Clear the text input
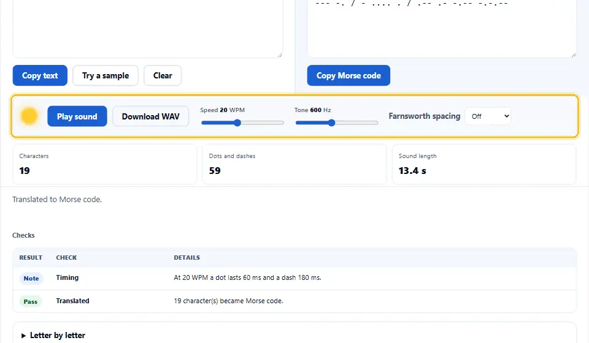The width and height of the screenshot is (589, 343). [x=163, y=75]
